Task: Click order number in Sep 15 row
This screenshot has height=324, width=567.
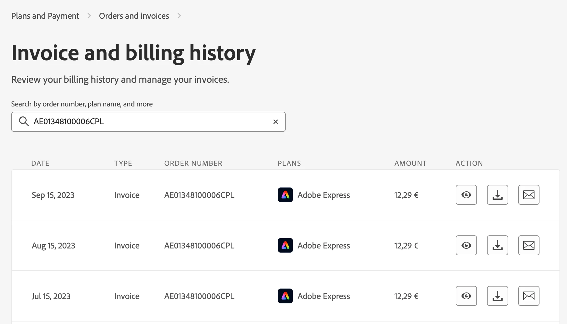Action: (199, 195)
